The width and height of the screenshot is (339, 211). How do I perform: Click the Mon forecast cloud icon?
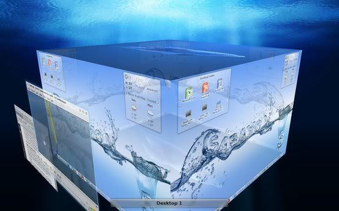tap(150, 113)
